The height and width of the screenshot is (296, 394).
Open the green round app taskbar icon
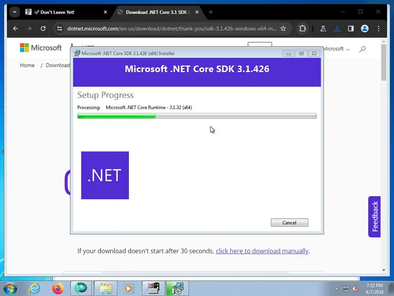(81, 288)
